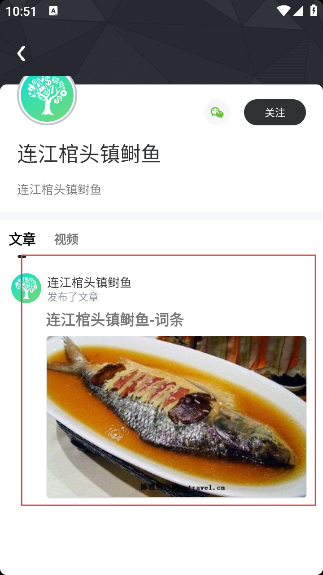Tap the dark geometric header banner
323x575 pixels.
(x=161, y=42)
